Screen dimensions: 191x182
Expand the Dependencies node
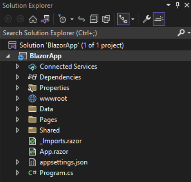[x=17, y=77]
